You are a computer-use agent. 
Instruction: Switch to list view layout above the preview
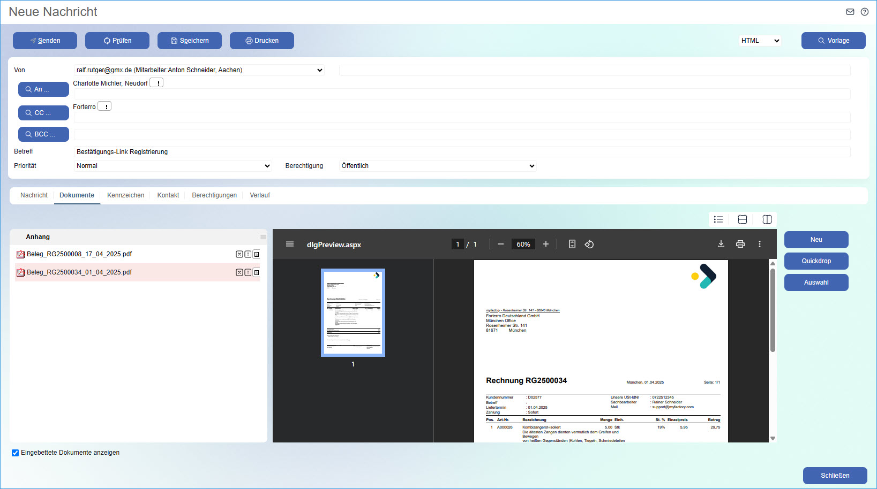[718, 219]
